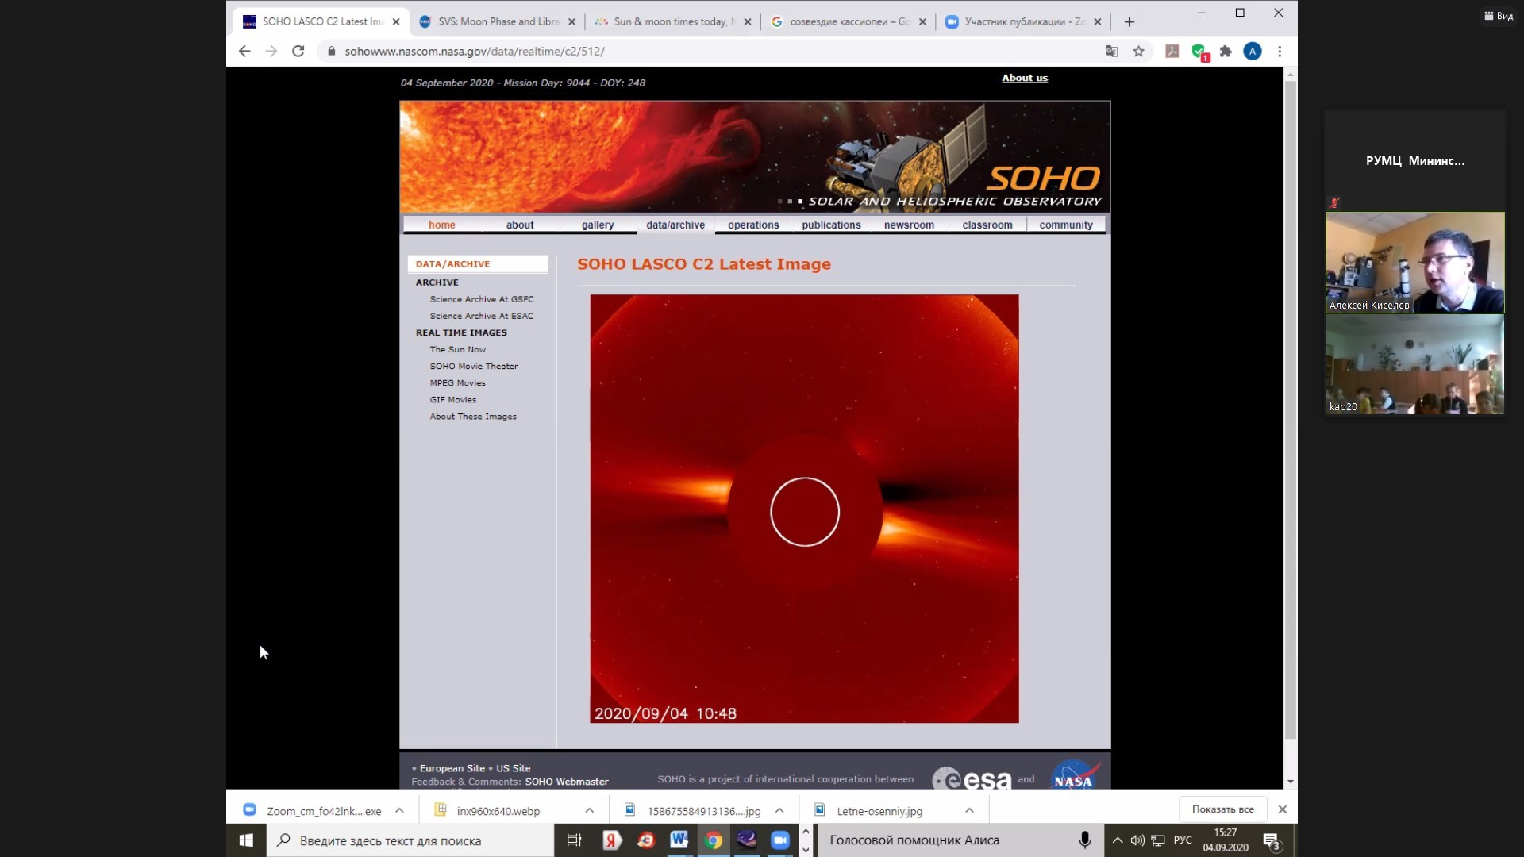
Task: Open Yandex browser from taskbar
Action: (611, 840)
